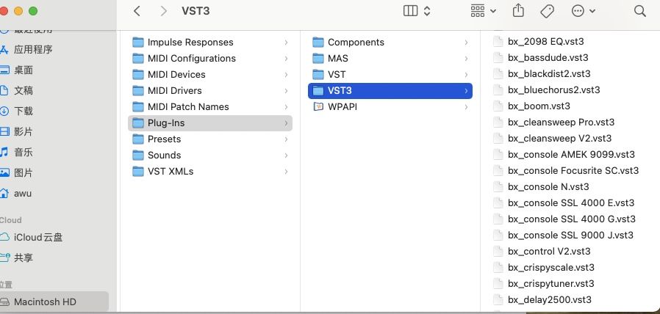Click the Finder back navigation arrow
This screenshot has width=660, height=314.
[137, 11]
